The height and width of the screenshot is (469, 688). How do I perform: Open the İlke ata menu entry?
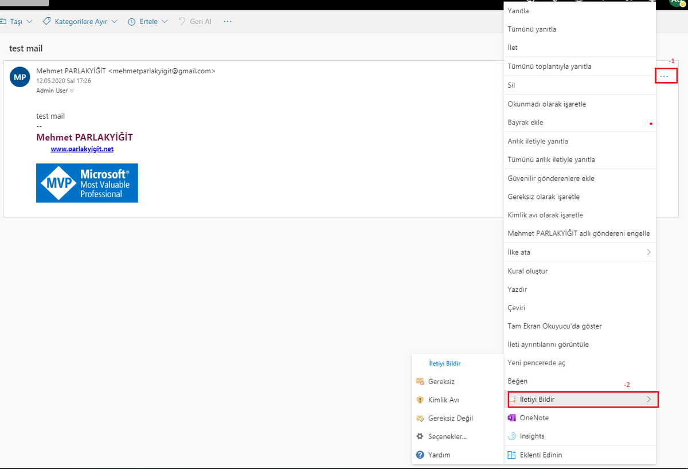[580, 252]
